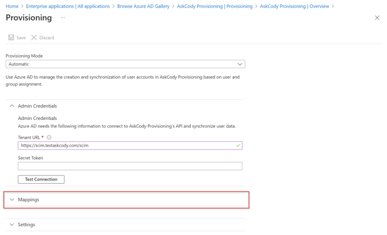Screen dimensions: 387x235
Task: Click the Tenant URL info icon
Action: (49, 137)
